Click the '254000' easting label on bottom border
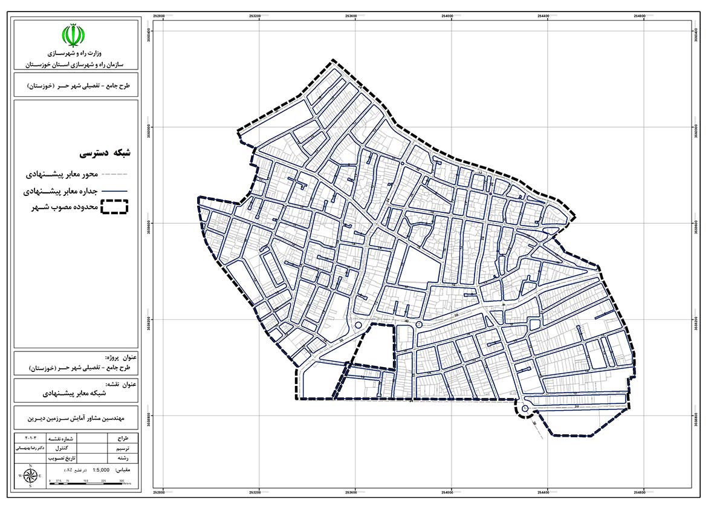The image size is (714, 505). point(447,492)
